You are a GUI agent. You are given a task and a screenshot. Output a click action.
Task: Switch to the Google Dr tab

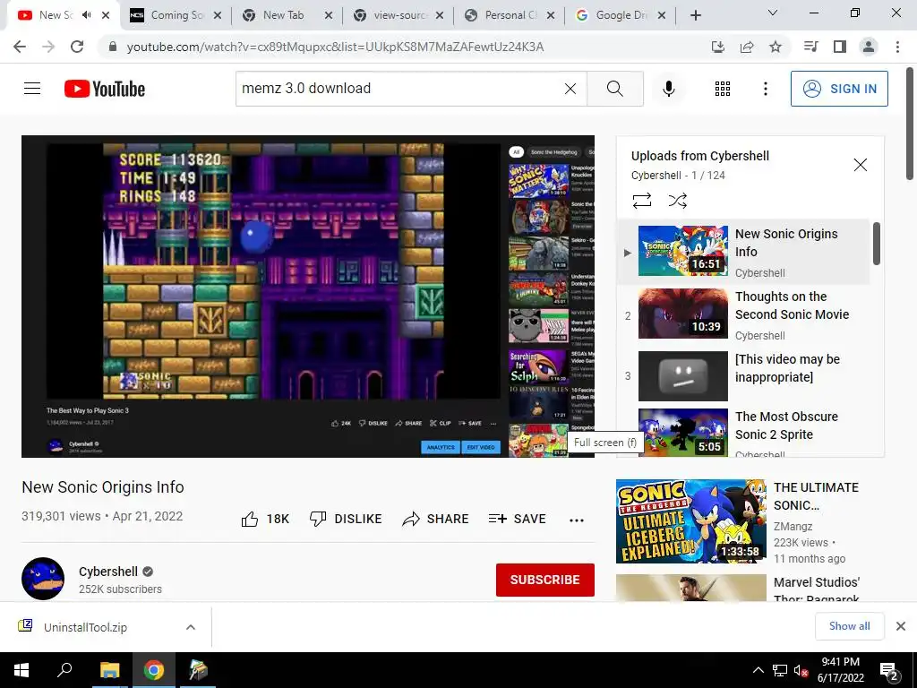coord(621,15)
